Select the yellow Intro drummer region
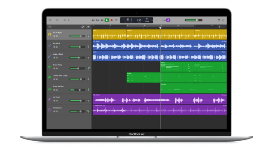Viewport: 270px width, 155px height. [x=110, y=34]
